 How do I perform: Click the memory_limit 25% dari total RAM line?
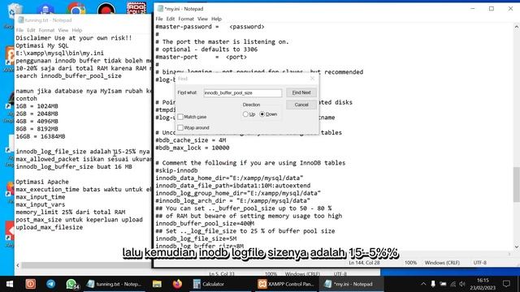point(71,213)
